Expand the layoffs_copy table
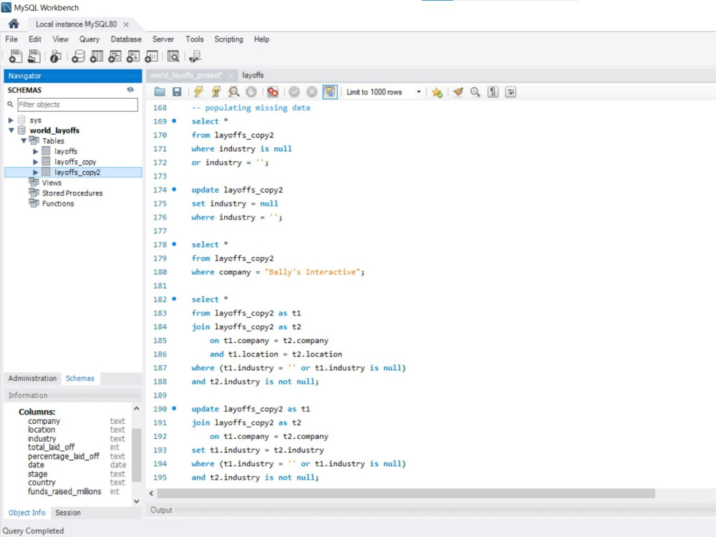This screenshot has height=537, width=716. [x=35, y=162]
